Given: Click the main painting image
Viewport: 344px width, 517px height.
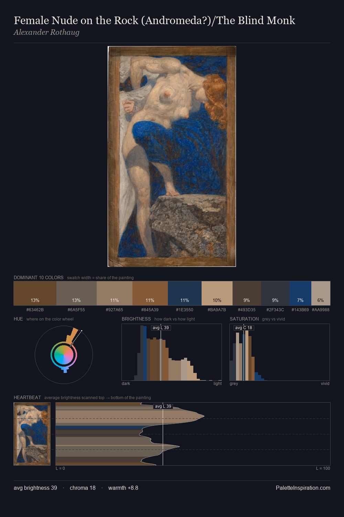Looking at the screenshot, I should coord(172,156).
